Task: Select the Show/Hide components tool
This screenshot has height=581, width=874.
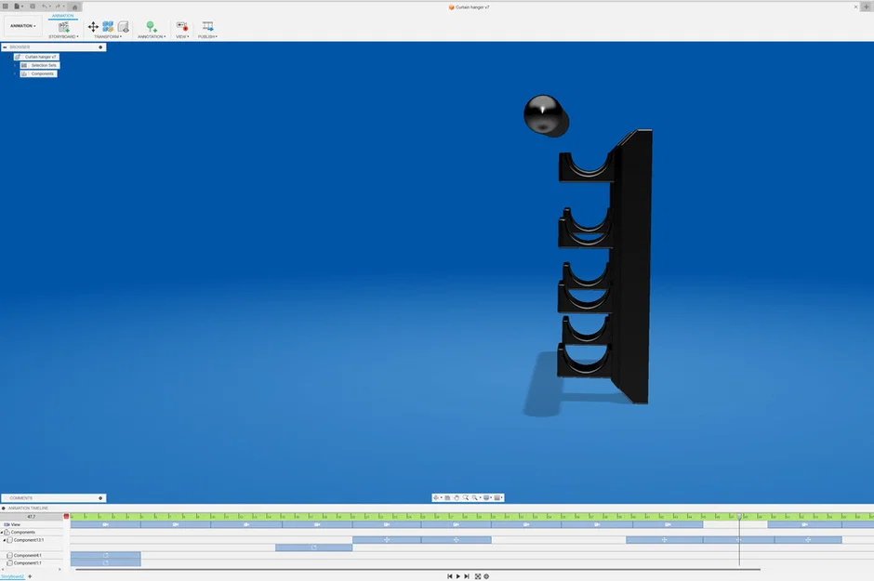Action: click(x=123, y=27)
